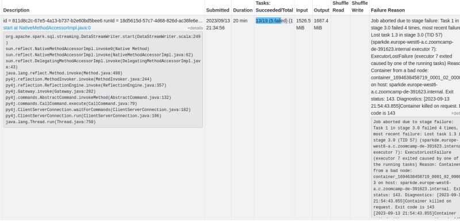This screenshot has width=460, height=221.
Task: Click the 1526.5 MiB input value
Action: [304, 24]
